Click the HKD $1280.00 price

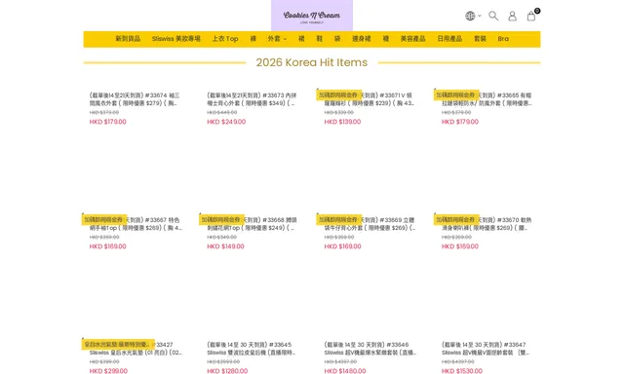click(227, 371)
